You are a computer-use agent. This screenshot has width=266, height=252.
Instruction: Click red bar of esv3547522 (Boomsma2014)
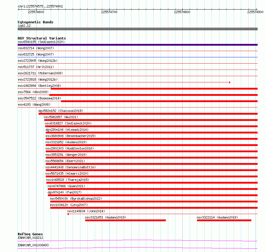159,101
